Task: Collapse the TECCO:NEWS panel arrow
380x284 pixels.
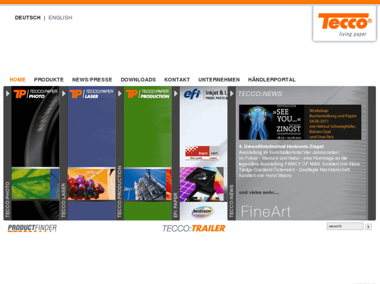Action: (232, 93)
